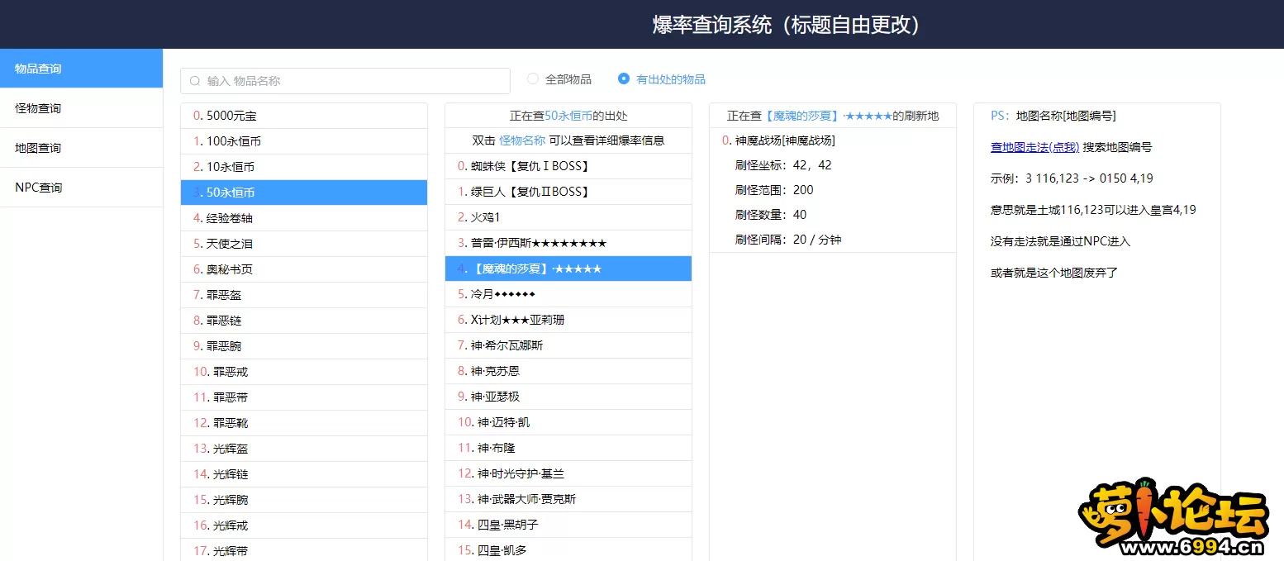
Task: Open the 物品查询 sidebar tab
Action: click(81, 69)
